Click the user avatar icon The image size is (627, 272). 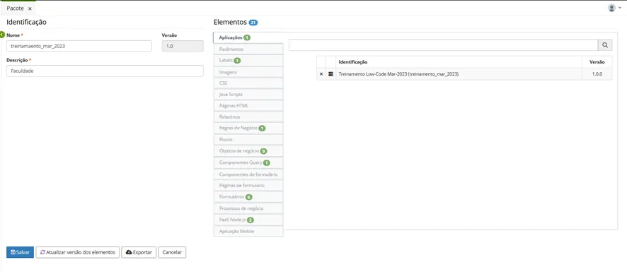click(611, 8)
